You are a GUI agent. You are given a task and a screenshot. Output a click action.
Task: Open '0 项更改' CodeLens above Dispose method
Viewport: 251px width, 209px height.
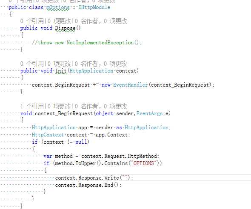pos(59,21)
